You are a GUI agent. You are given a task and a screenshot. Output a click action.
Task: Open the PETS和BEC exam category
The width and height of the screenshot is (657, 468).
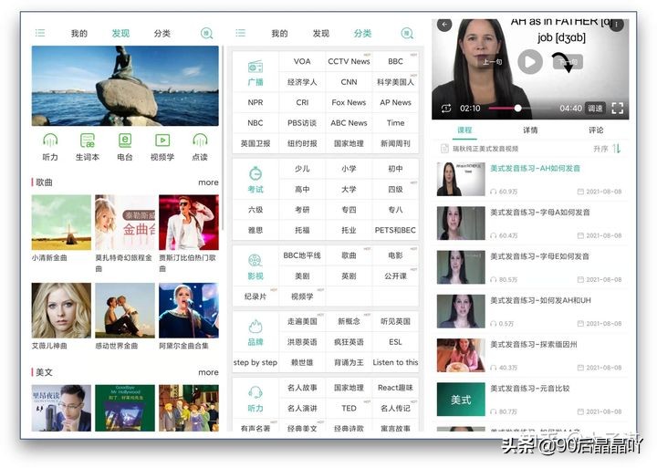point(395,230)
